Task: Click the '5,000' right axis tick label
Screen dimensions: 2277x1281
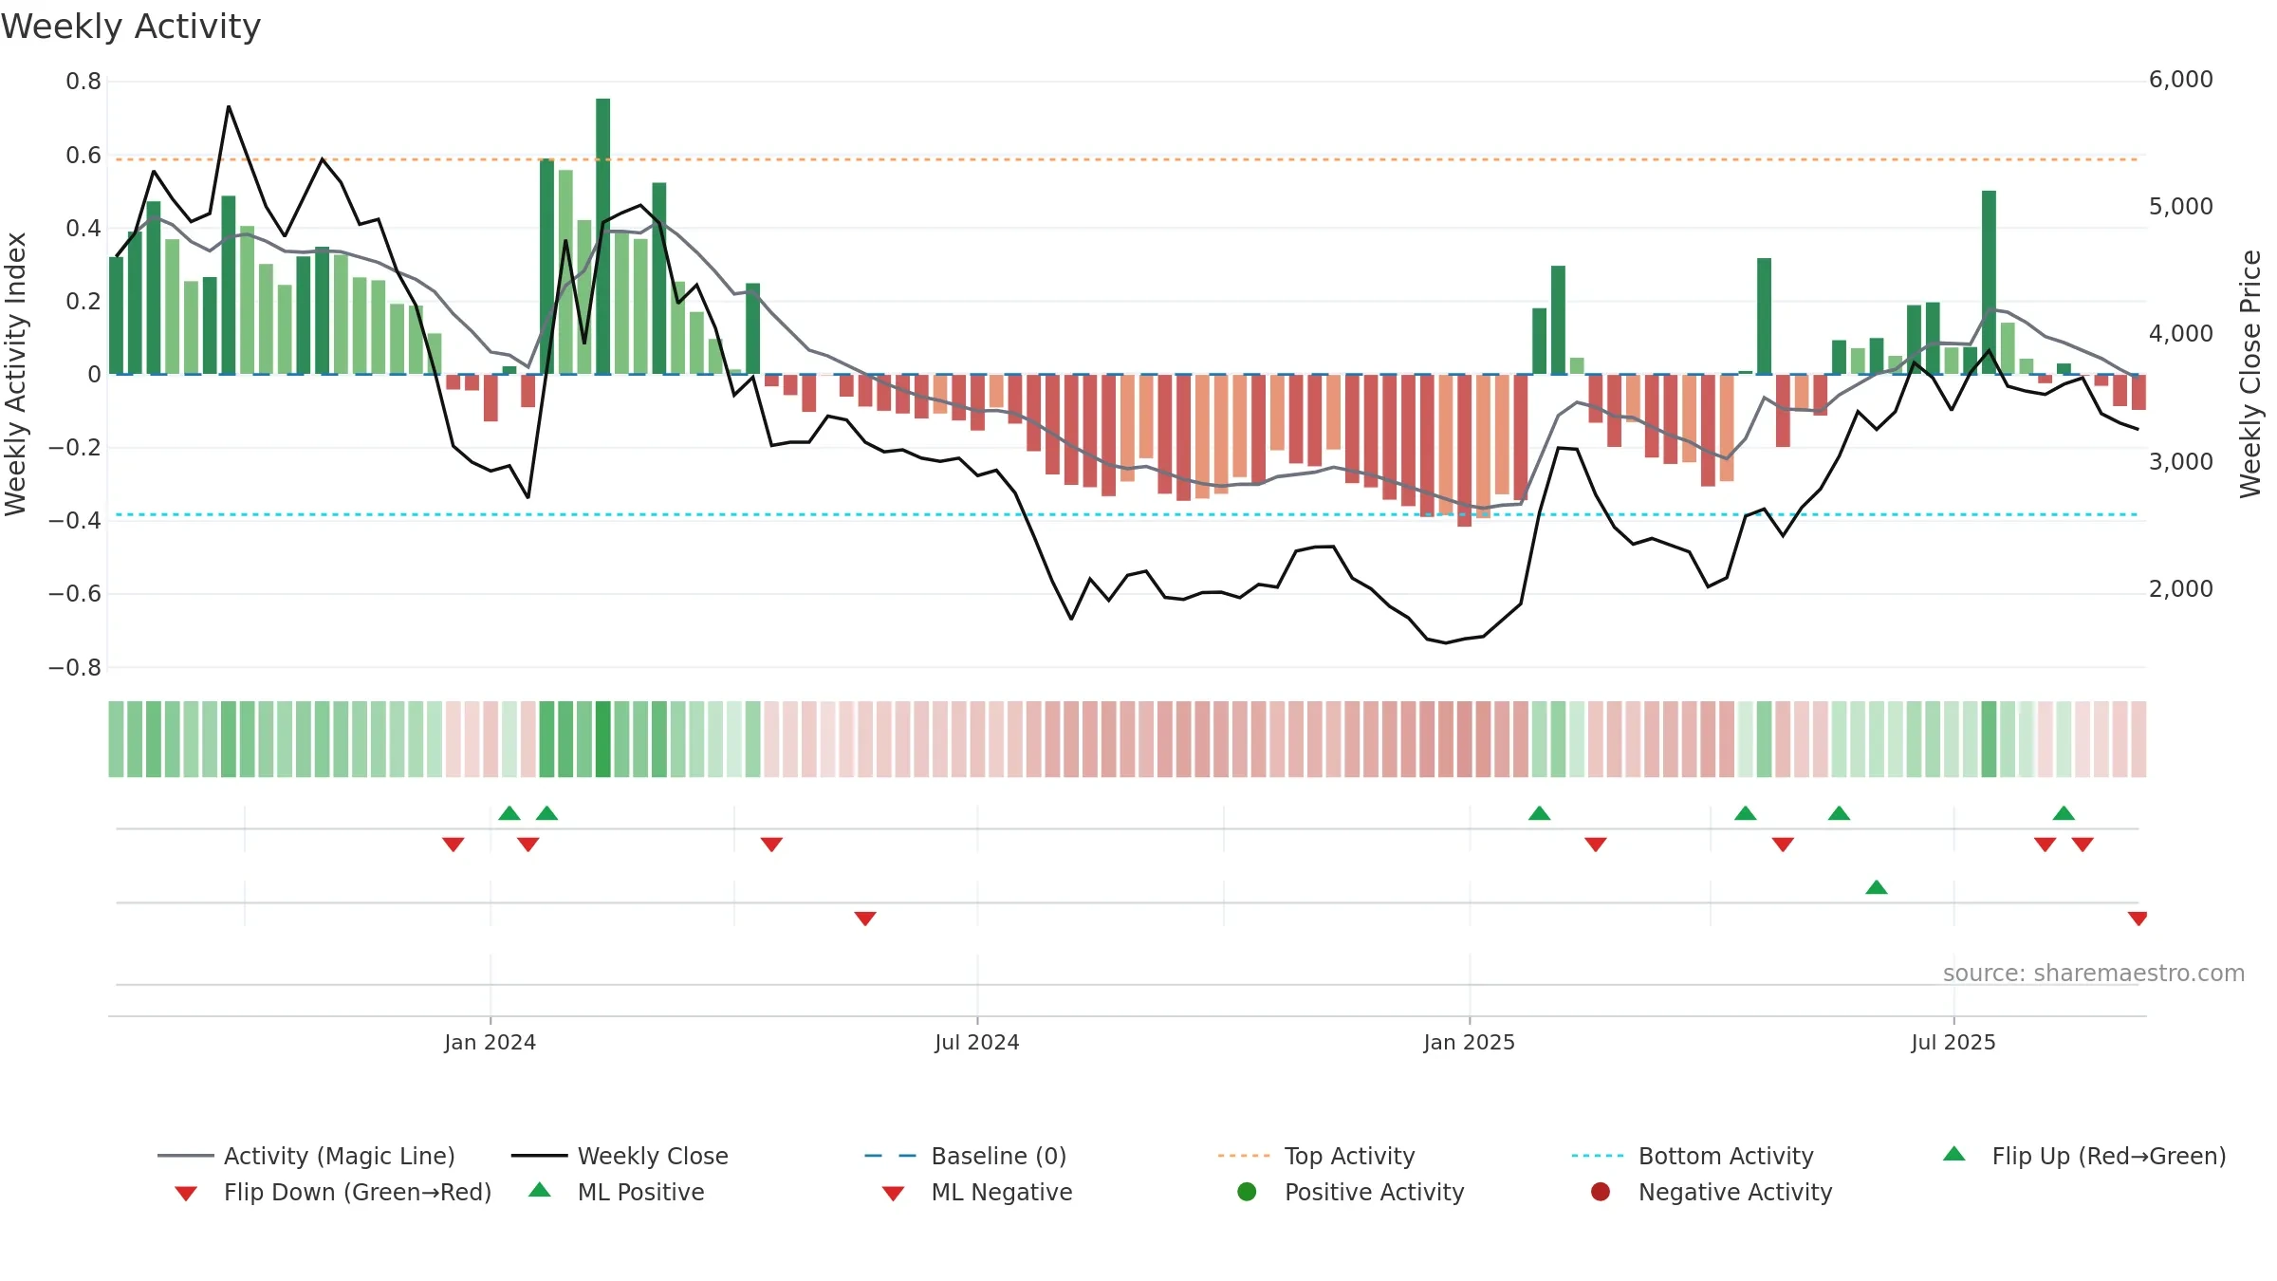Action: click(2181, 206)
